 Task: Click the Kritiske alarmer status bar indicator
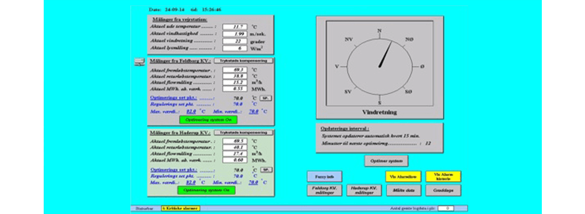click(181, 209)
